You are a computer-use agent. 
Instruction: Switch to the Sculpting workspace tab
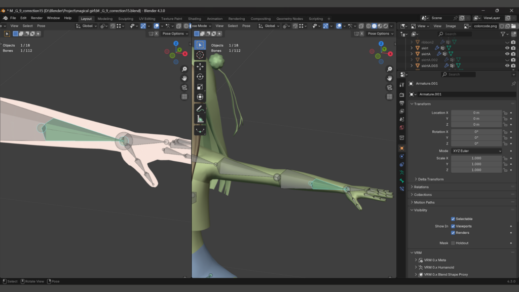pyautogui.click(x=125, y=19)
